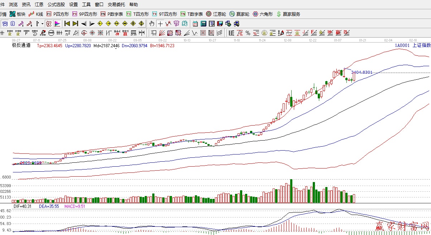Toggle the 极 channel indicator button
The image size is (431, 235).
click(49, 24)
